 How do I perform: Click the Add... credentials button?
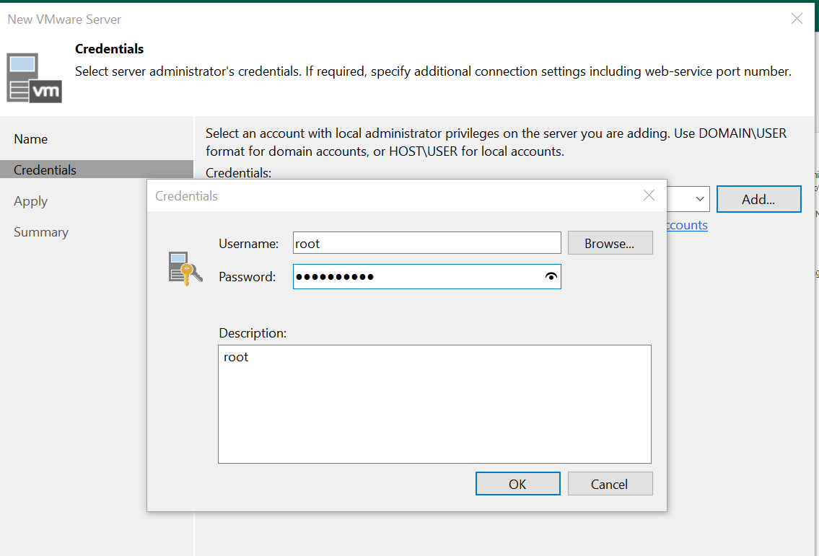(x=758, y=200)
